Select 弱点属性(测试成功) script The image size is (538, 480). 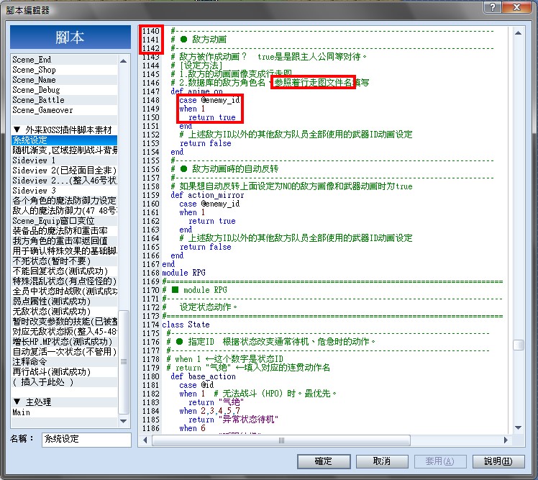pyautogui.click(x=64, y=301)
